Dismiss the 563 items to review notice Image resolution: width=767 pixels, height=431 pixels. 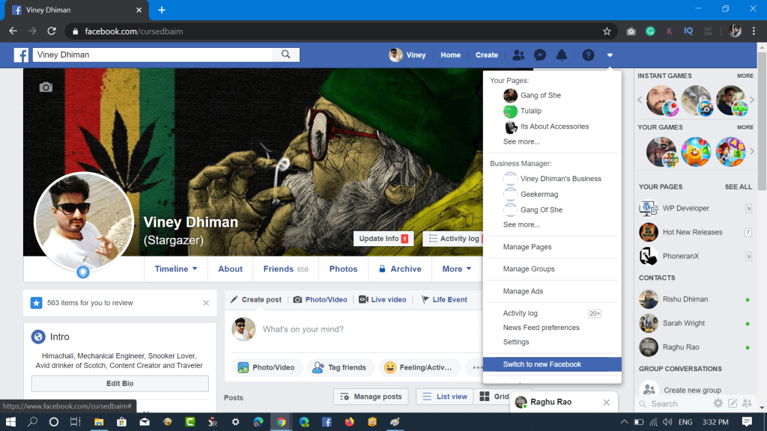206,303
